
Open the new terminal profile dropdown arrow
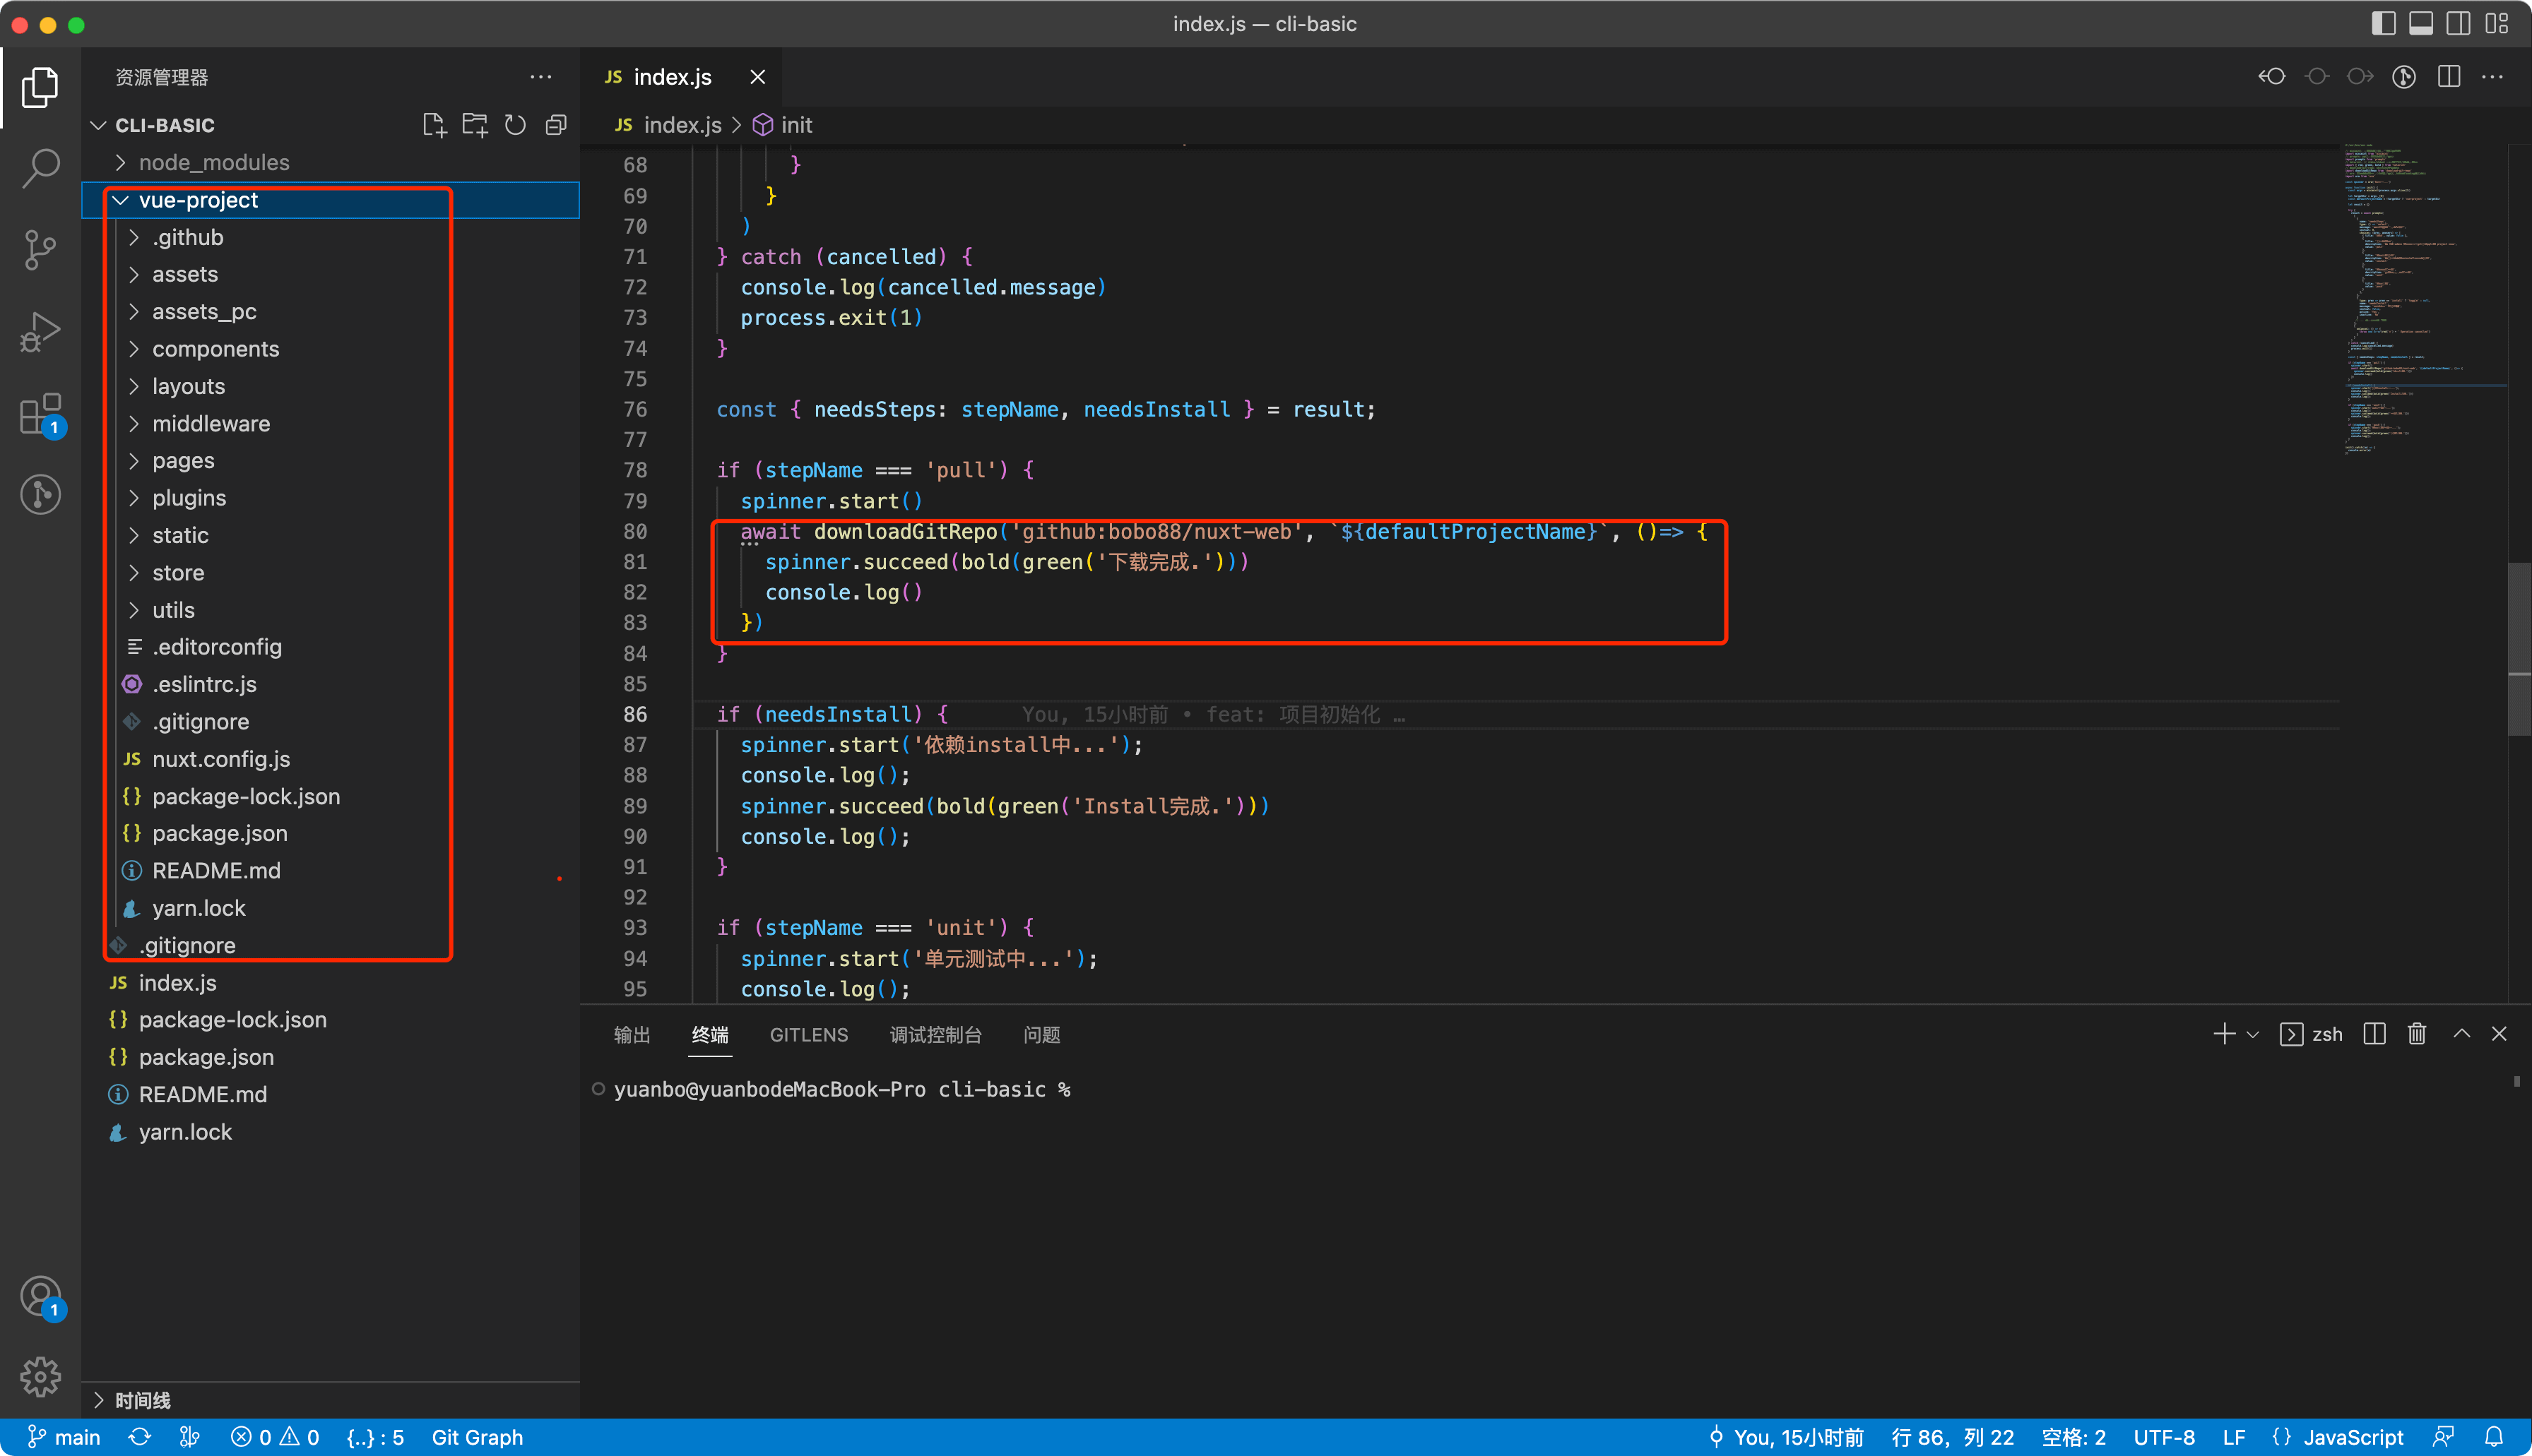[2253, 1034]
